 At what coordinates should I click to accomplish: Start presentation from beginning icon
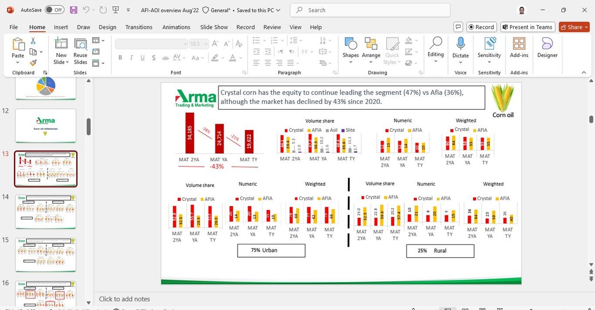coord(116,10)
